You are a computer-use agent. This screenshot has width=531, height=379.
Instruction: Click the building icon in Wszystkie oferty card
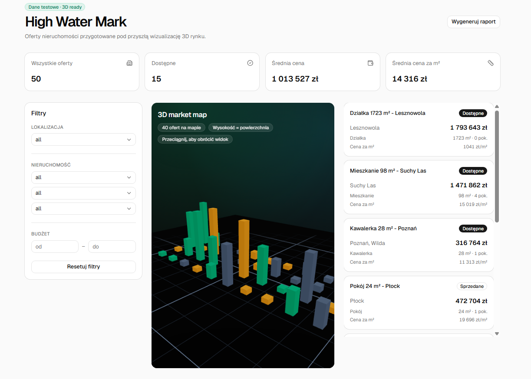129,63
